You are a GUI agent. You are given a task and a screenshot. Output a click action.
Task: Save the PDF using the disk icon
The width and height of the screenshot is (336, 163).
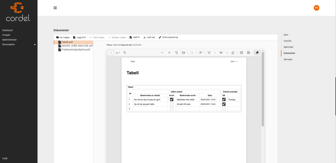249,53
